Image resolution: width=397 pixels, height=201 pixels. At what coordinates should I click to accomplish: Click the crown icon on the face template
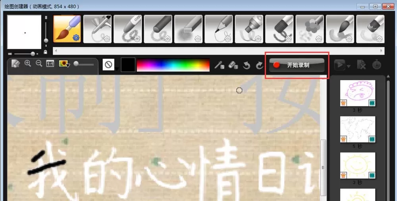(x=343, y=103)
